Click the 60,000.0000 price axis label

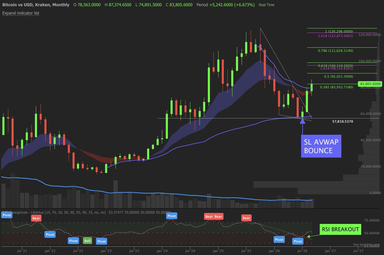[371, 114]
